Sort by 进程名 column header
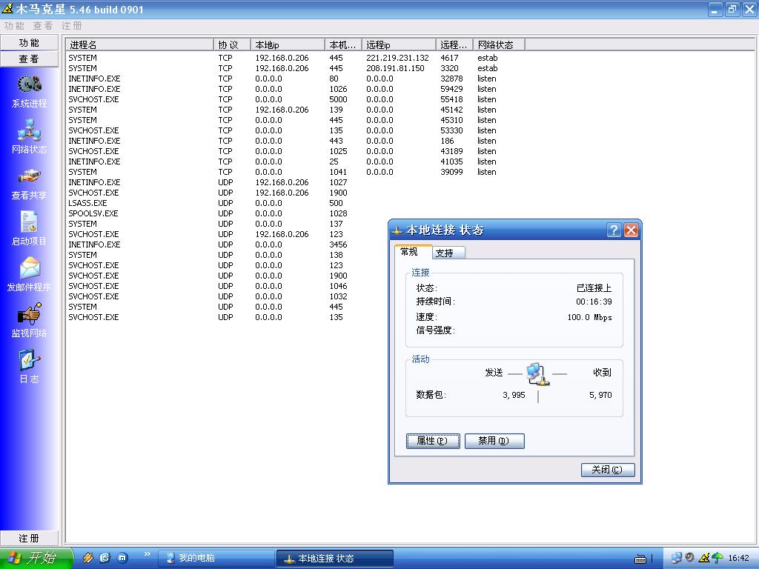759x569 pixels. pos(139,44)
